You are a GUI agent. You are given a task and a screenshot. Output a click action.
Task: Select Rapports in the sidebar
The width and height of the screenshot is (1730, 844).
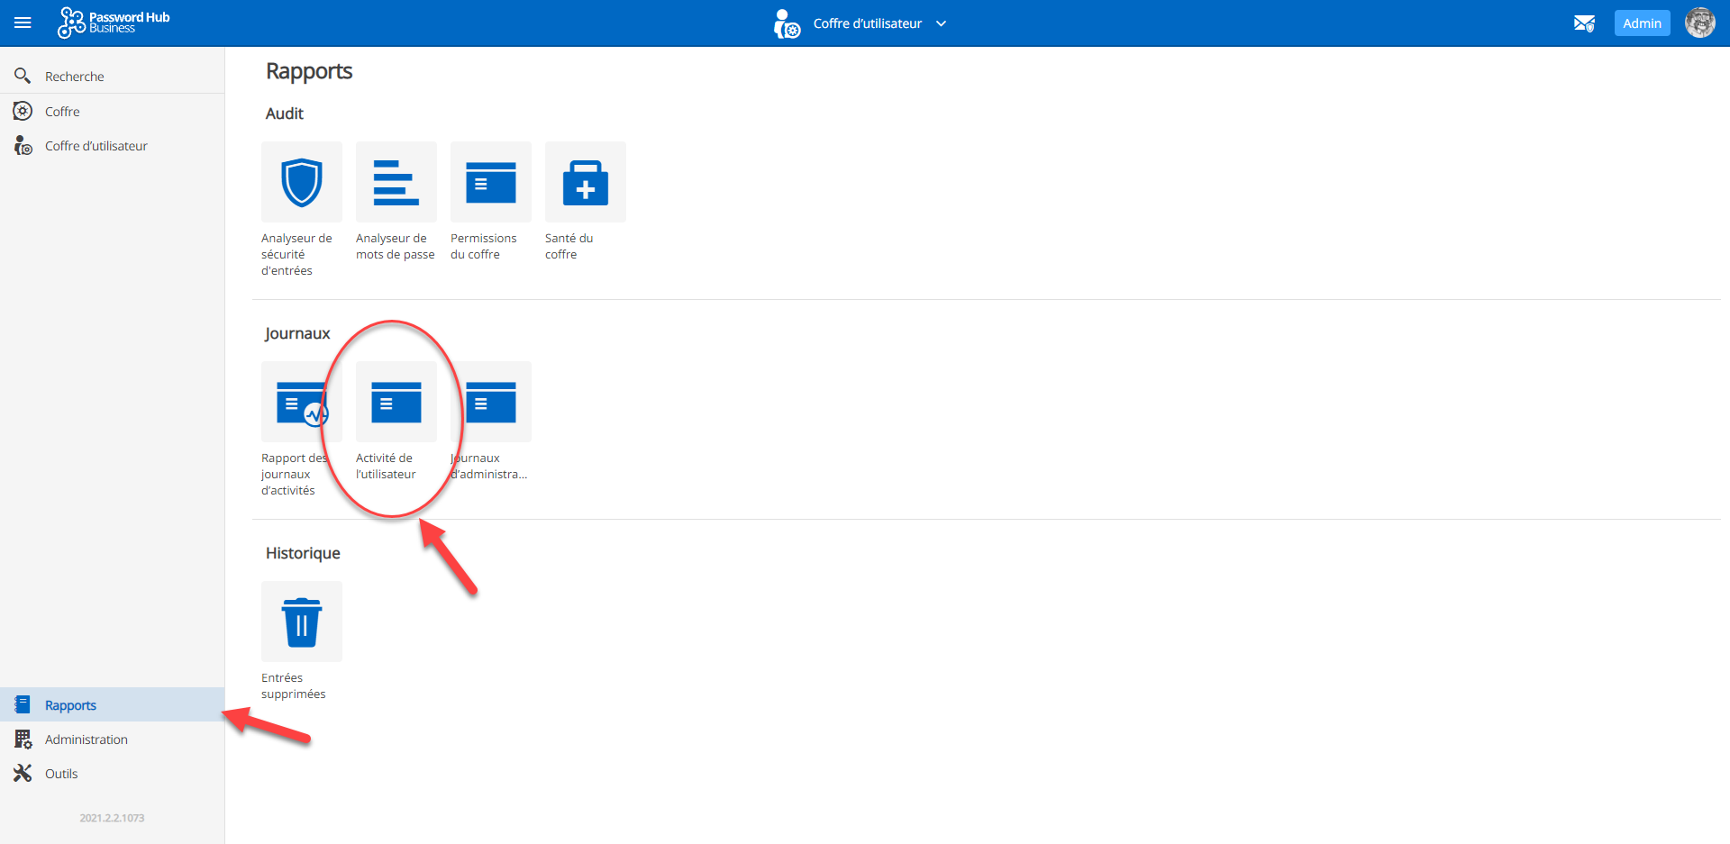[x=70, y=705]
